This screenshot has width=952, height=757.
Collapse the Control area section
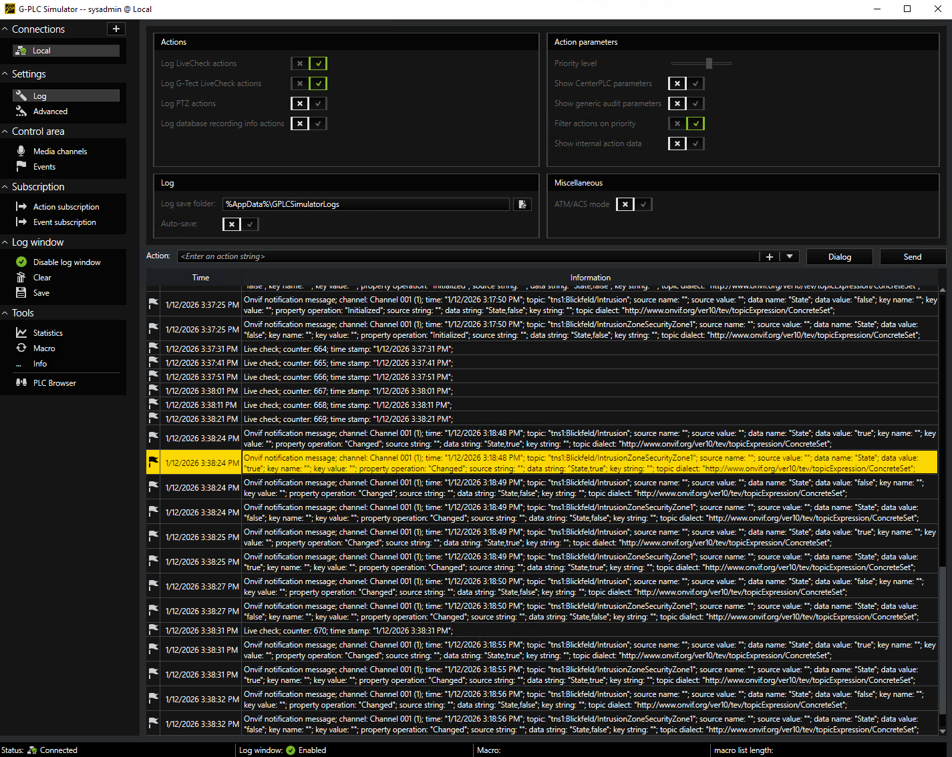[x=5, y=132]
